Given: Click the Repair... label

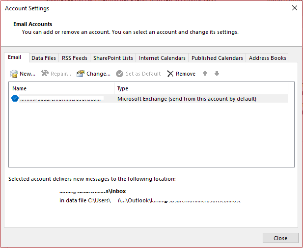Looking at the screenshot, I should (61, 74).
